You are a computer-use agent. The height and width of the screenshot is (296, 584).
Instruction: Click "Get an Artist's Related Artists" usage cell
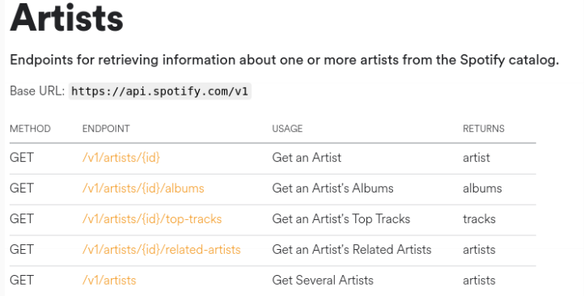(x=352, y=249)
